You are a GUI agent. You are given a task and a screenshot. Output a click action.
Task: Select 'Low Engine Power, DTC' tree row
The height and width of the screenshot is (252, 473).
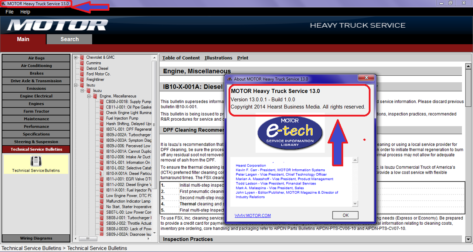point(129,196)
